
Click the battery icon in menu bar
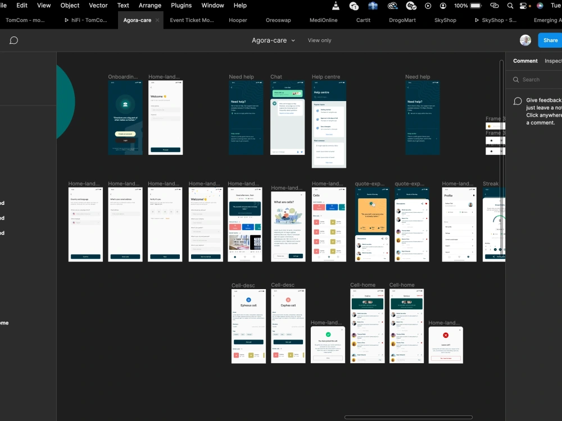[476, 6]
